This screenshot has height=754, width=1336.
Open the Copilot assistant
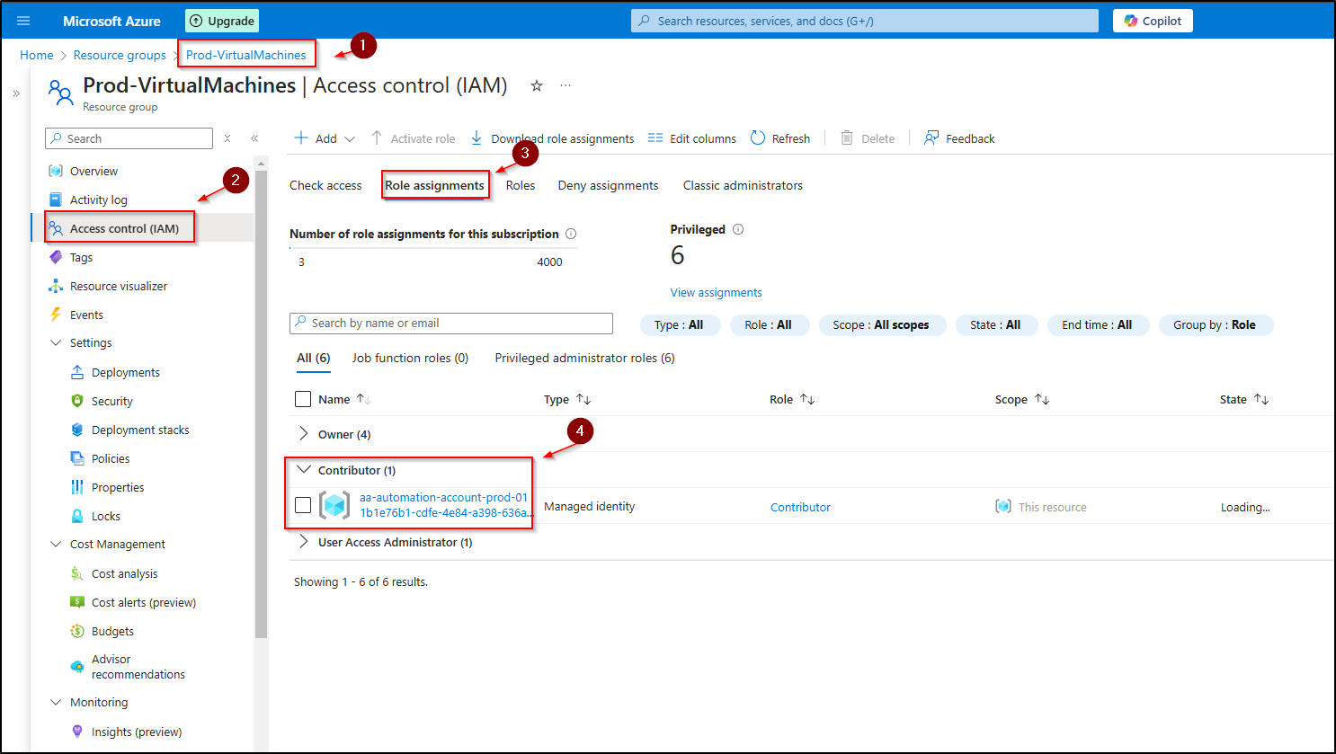click(x=1153, y=21)
